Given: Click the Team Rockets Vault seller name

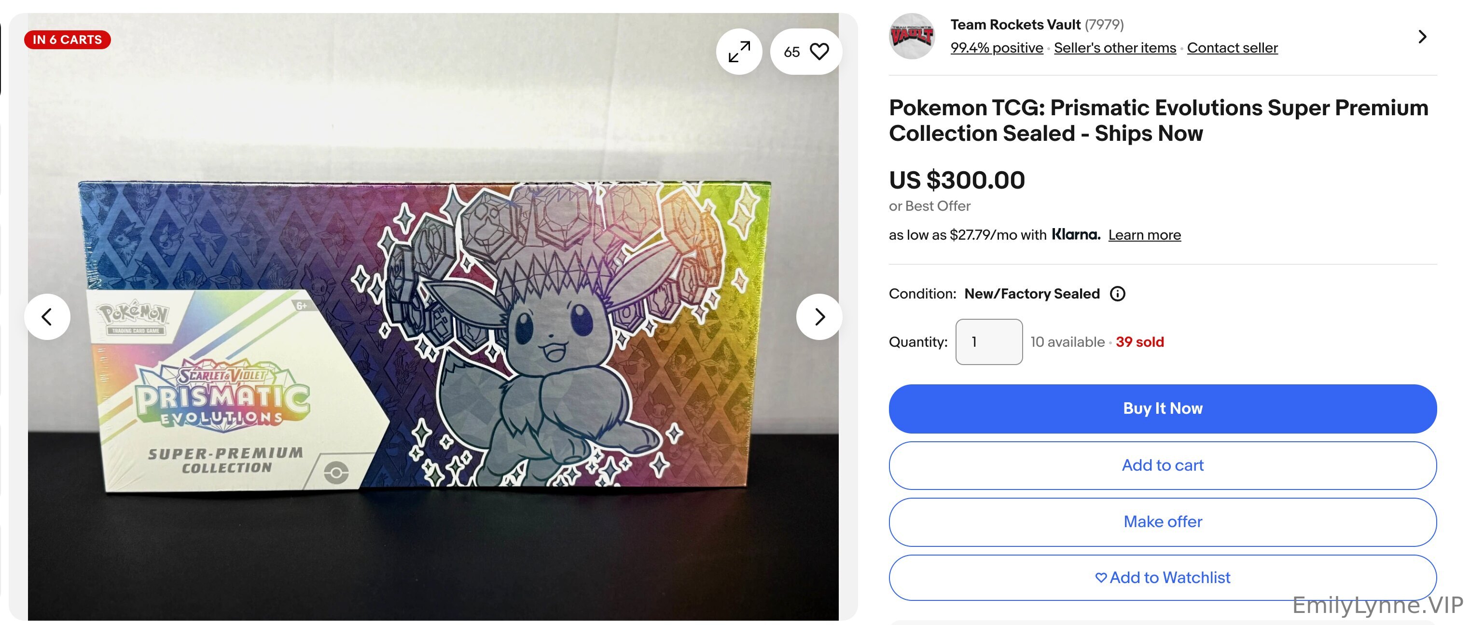Looking at the screenshot, I should [1014, 25].
